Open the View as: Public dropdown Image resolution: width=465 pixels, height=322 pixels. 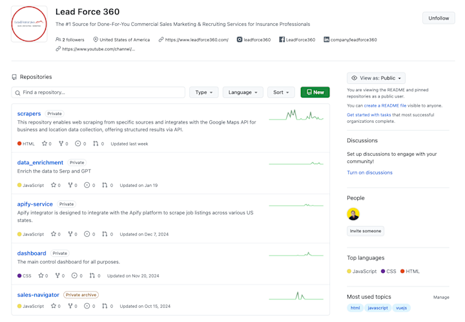coord(376,78)
